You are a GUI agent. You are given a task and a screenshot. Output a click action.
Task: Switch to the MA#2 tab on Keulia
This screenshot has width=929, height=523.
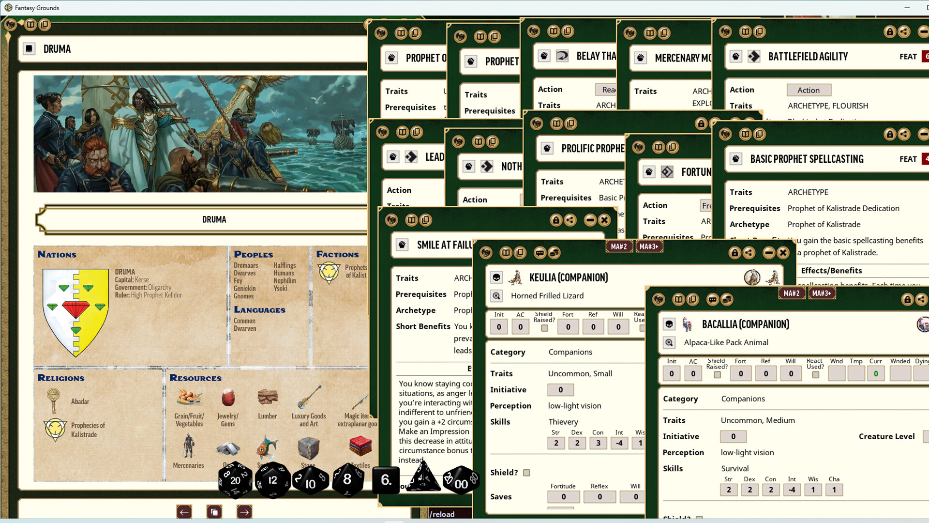pyautogui.click(x=619, y=246)
